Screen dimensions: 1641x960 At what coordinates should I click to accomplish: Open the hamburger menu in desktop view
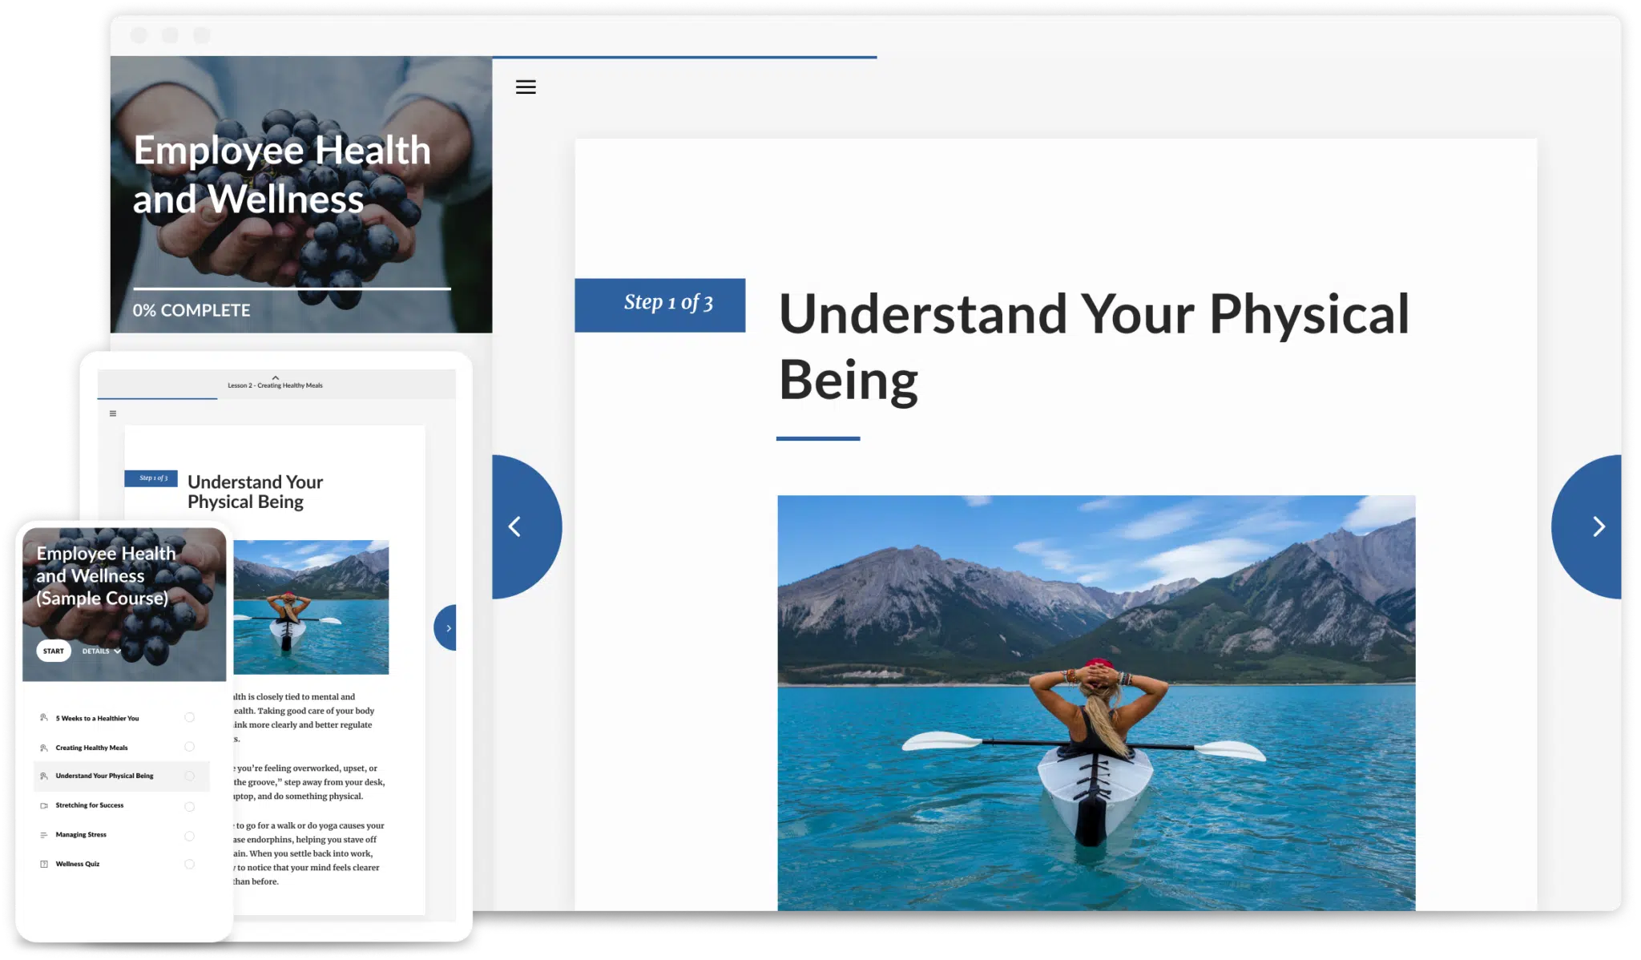(x=526, y=87)
